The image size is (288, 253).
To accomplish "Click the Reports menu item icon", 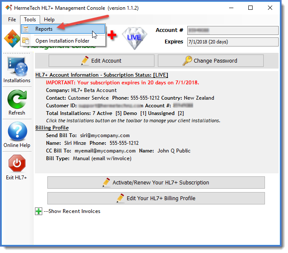I will click(26, 29).
